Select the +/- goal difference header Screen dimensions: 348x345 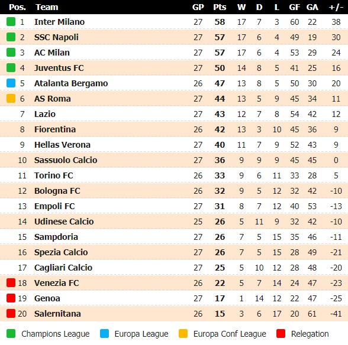tap(336, 7)
